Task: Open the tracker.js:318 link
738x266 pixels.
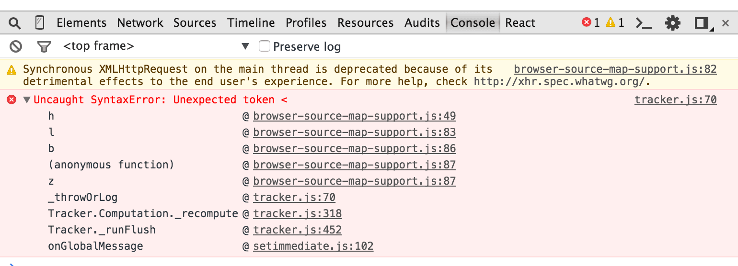Action: pyautogui.click(x=297, y=214)
